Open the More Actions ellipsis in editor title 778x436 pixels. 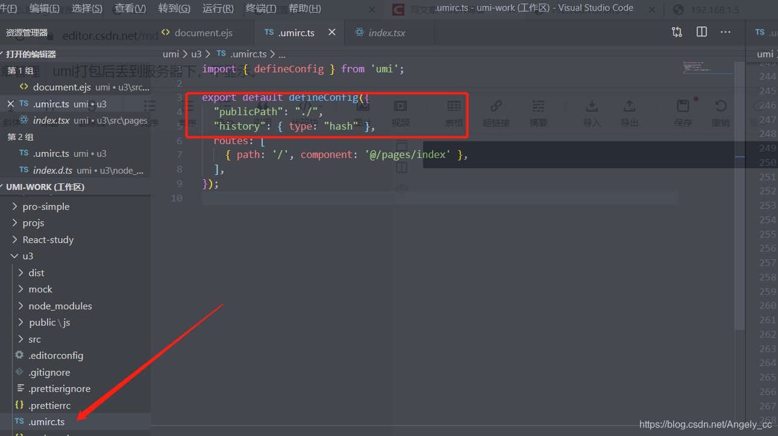tap(726, 32)
